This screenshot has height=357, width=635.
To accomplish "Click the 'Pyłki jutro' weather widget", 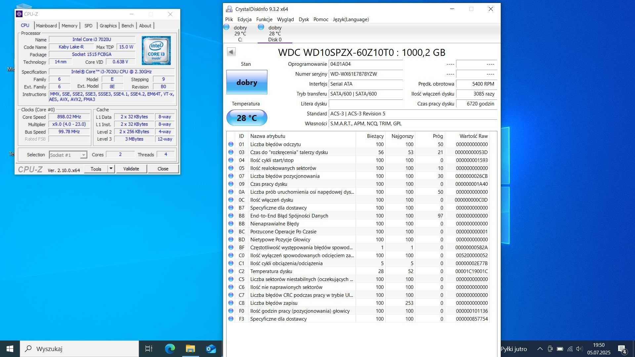I will tap(514, 349).
